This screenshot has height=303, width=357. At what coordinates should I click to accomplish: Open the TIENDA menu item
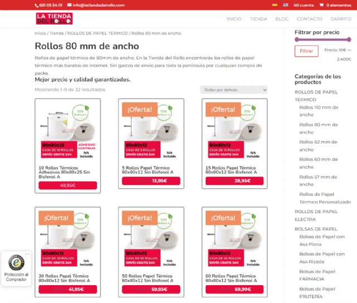[258, 19]
